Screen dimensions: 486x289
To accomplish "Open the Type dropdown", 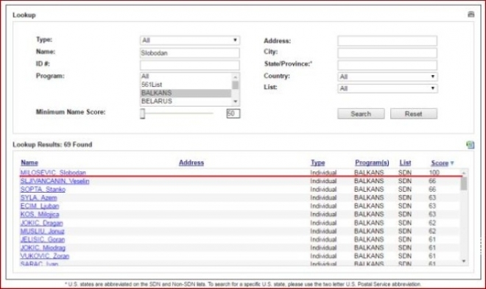I will (x=190, y=40).
